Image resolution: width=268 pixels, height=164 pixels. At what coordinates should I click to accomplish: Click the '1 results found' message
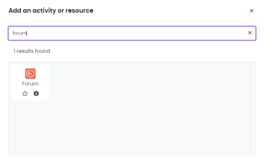point(32,51)
